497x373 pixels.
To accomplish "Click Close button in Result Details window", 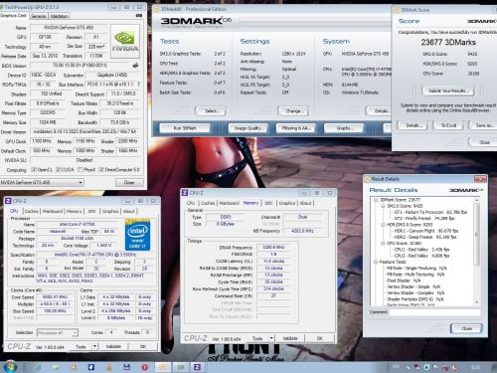I will (x=466, y=328).
